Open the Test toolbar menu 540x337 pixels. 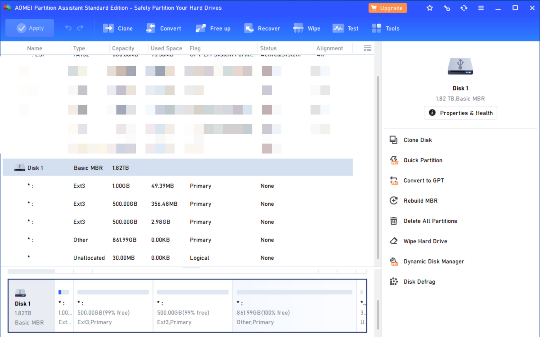[x=346, y=28]
